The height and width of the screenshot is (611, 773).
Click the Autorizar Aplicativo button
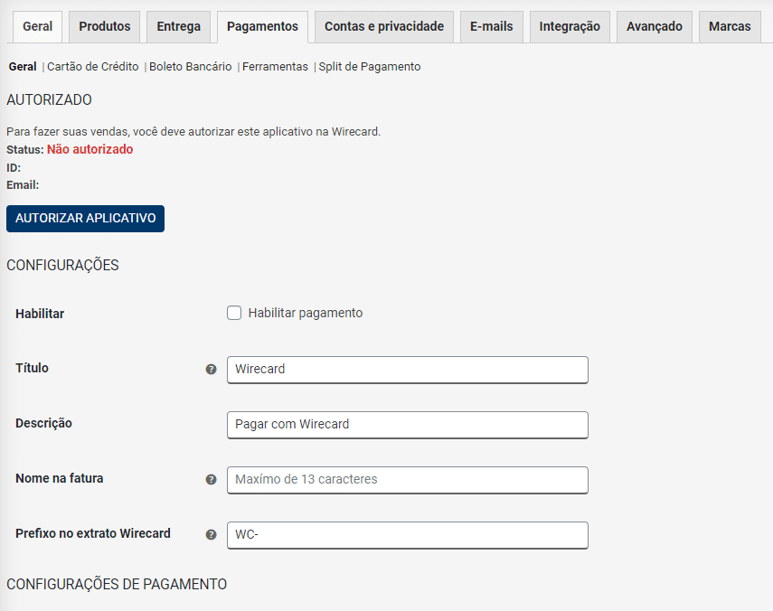tap(85, 219)
